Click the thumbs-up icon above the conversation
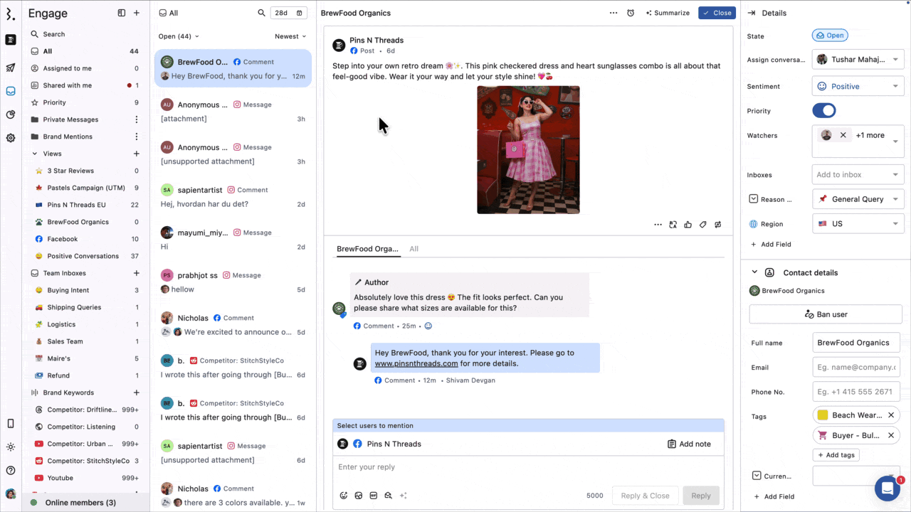911x512 pixels. (688, 224)
